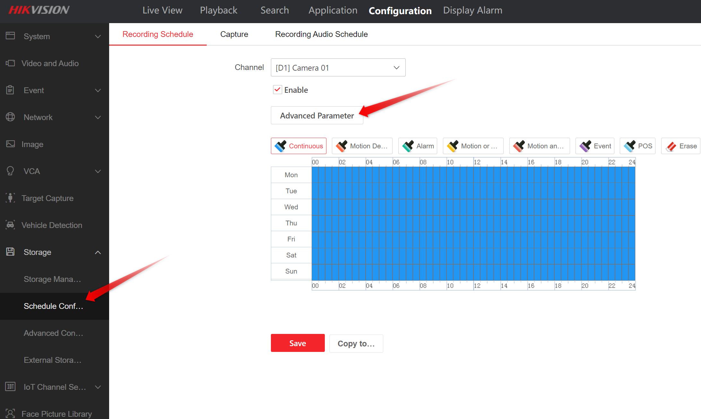Viewport: 701px width, 419px height.
Task: Select the Motion and Alarm brush
Action: pos(540,146)
